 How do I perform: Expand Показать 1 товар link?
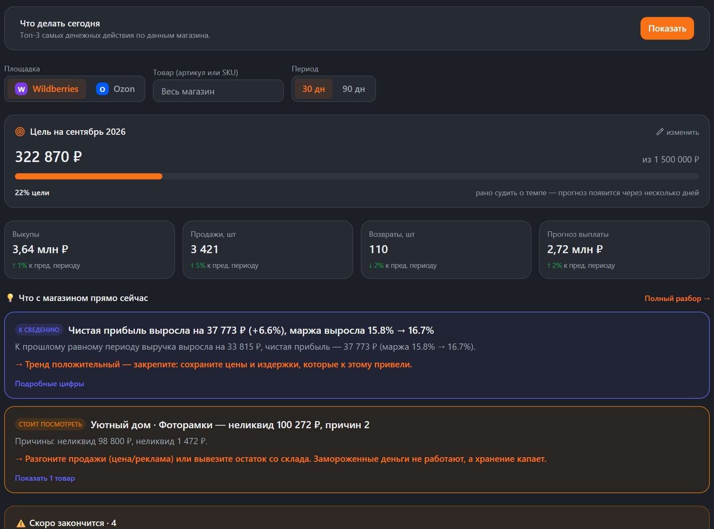45,478
